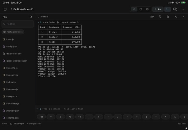
Task: Insert dollar sign key
Action: click(x=146, y=117)
